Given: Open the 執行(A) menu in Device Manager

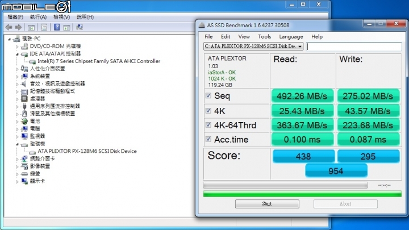Looking at the screenshot, I should click(x=38, y=17).
